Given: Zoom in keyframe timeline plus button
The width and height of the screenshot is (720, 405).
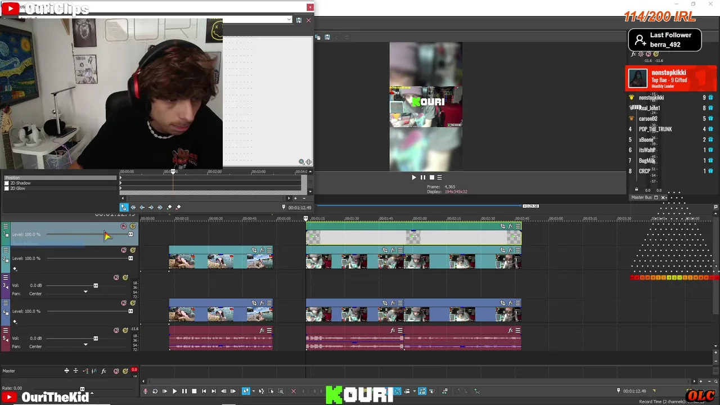Looking at the screenshot, I should pyautogui.click(x=295, y=198).
